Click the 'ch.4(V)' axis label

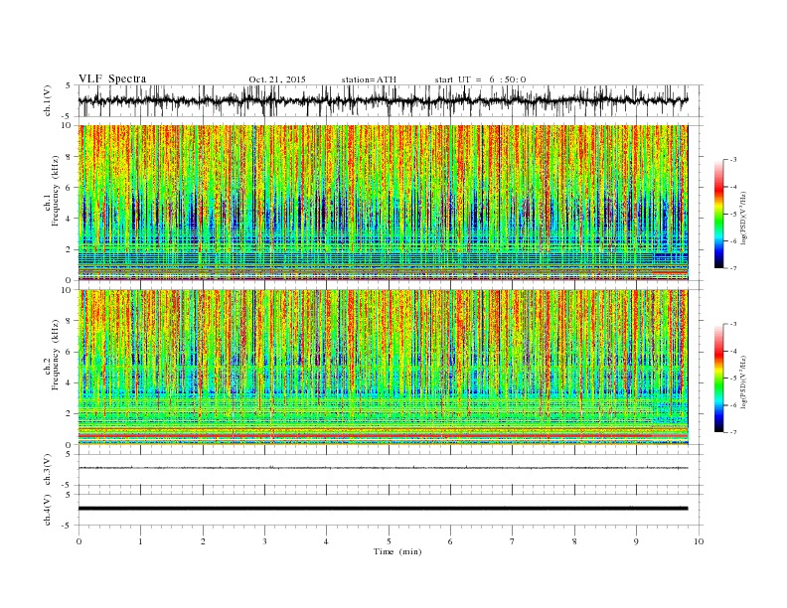pyautogui.click(x=48, y=511)
